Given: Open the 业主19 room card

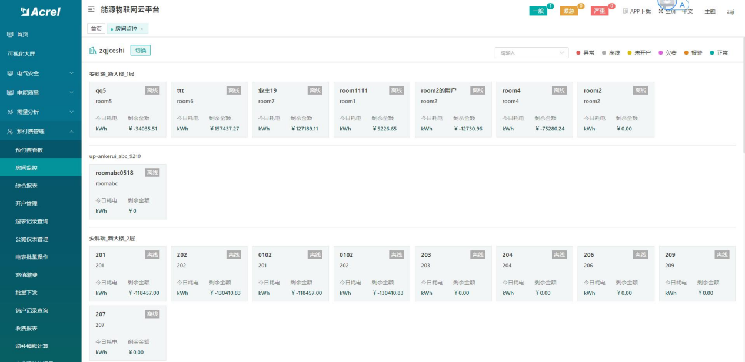Looking at the screenshot, I should click(x=290, y=109).
